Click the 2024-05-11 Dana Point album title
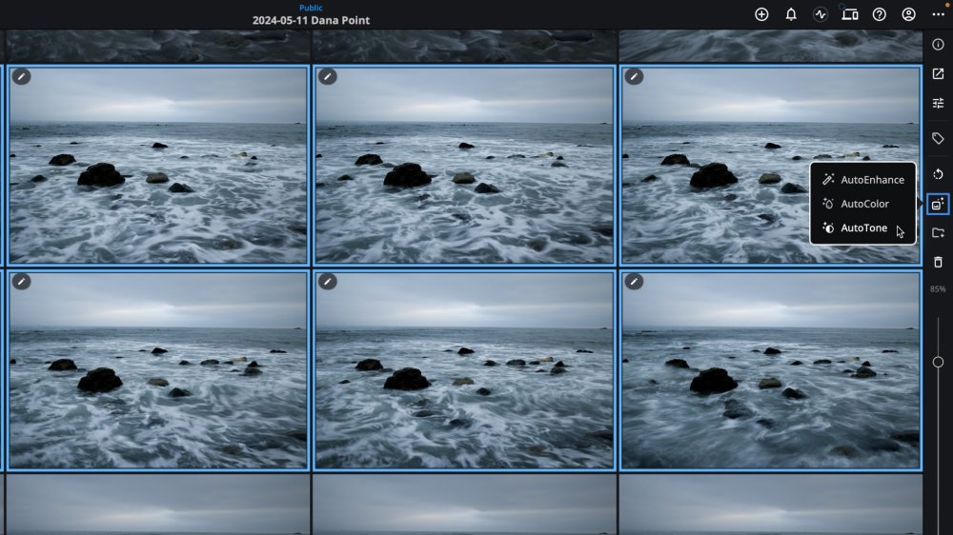The image size is (953, 535). 311,20
